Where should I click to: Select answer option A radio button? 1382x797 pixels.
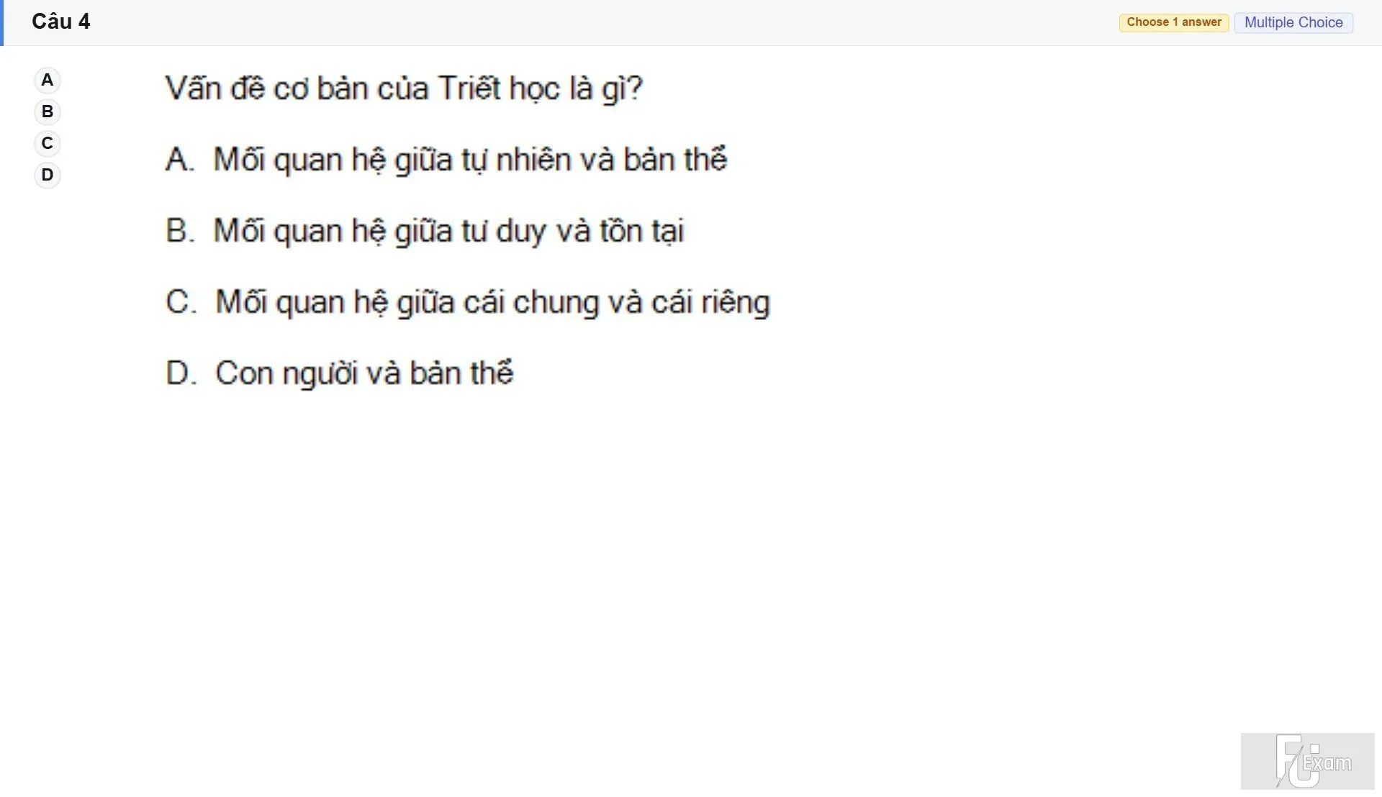48,80
